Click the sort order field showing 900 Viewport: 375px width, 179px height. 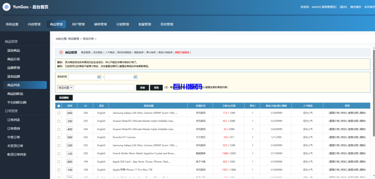[x=70, y=137]
